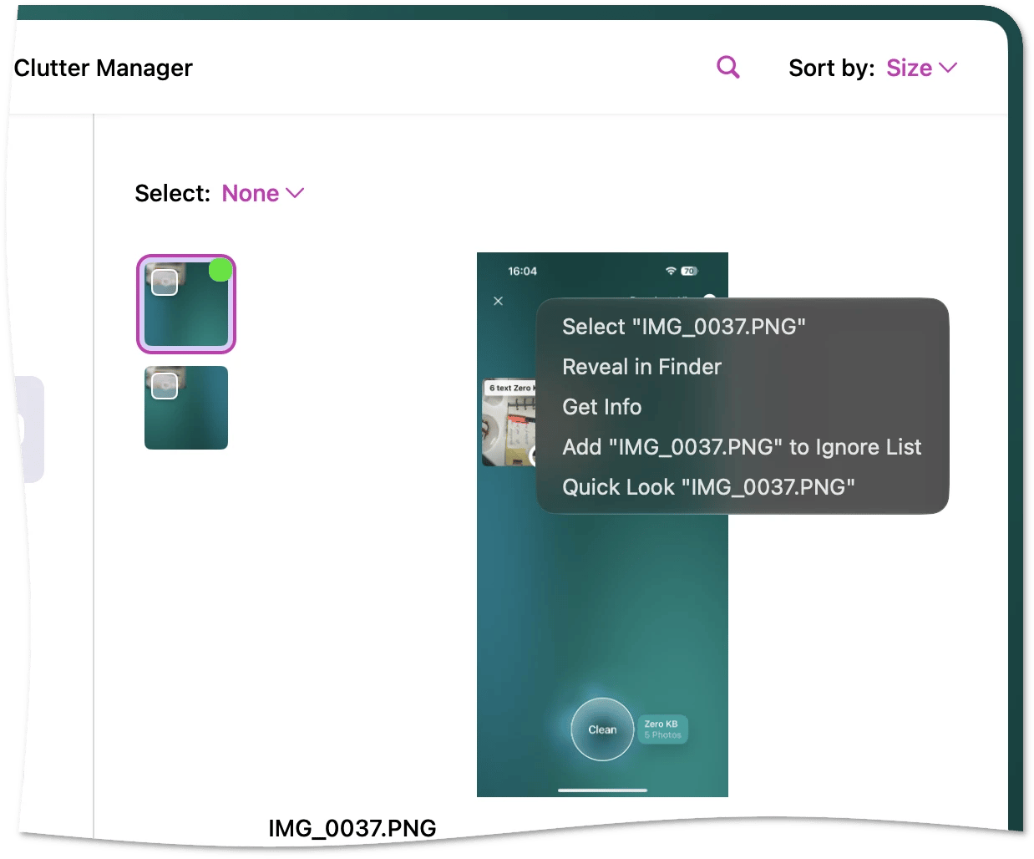The image size is (1034, 859).
Task: Open the second unselected image thumbnail
Action: point(186,408)
